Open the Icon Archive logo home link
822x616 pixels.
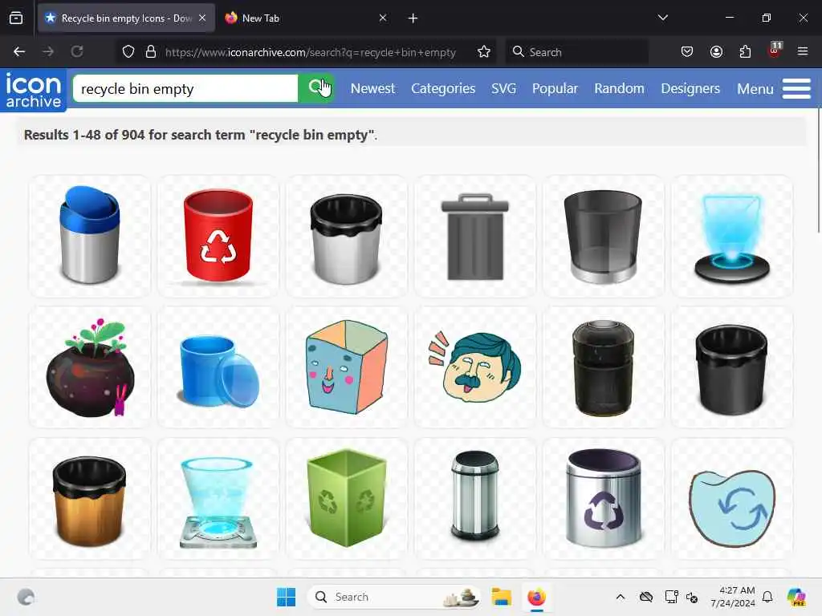click(33, 90)
